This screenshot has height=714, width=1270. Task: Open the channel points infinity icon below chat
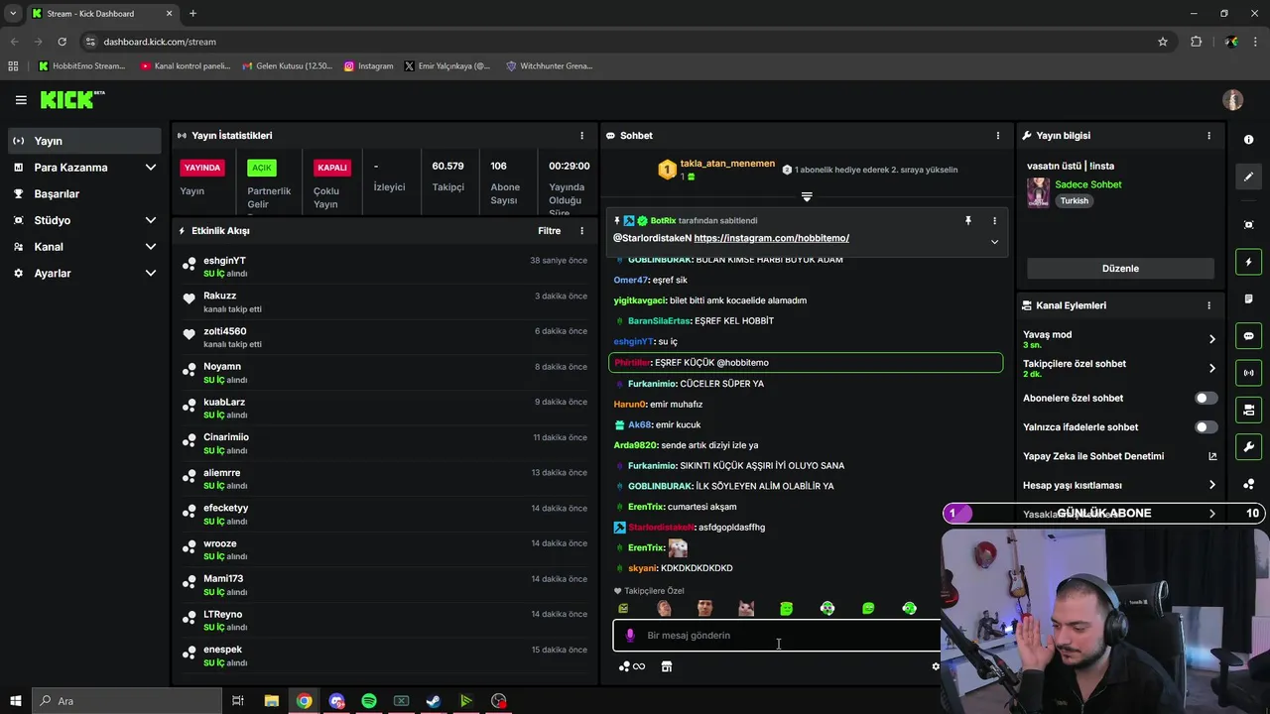tap(632, 666)
